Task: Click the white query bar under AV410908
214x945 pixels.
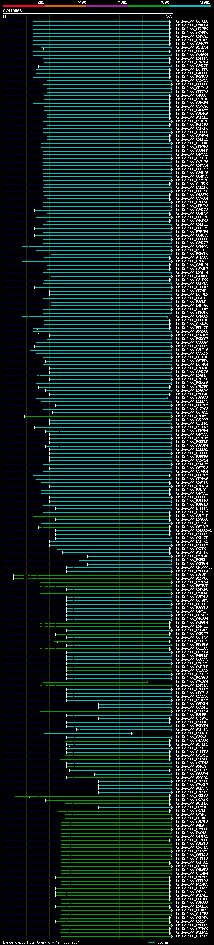Action: click(x=88, y=14)
